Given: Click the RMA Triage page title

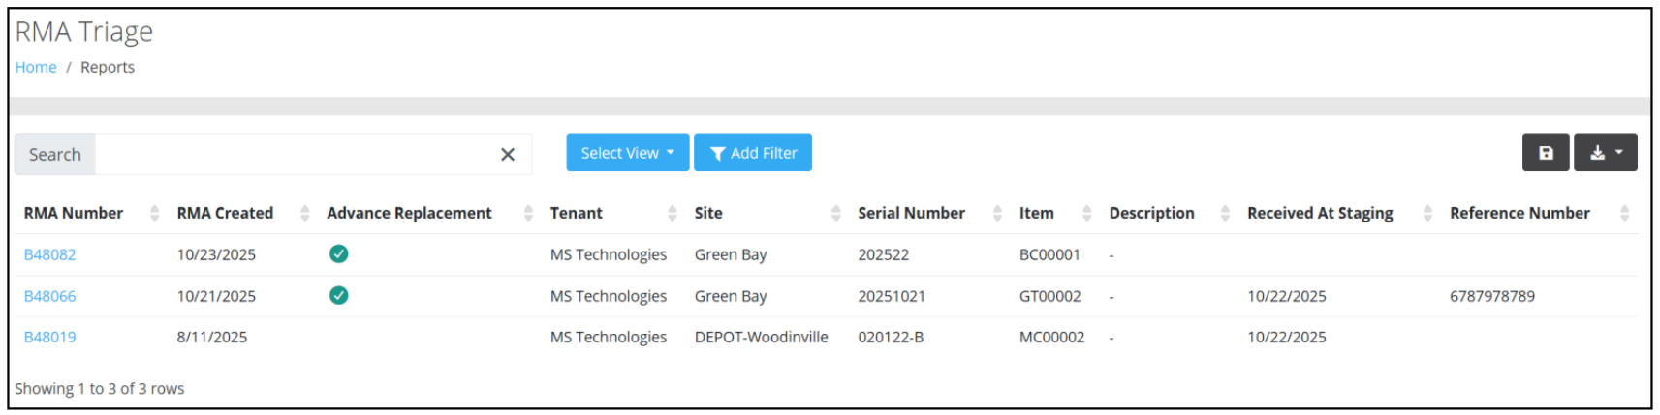Looking at the screenshot, I should [83, 32].
